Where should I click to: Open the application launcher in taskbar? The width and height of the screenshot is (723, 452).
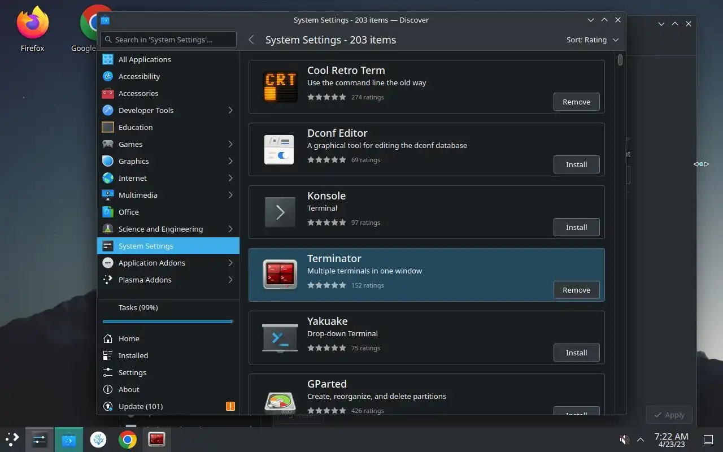(x=12, y=439)
